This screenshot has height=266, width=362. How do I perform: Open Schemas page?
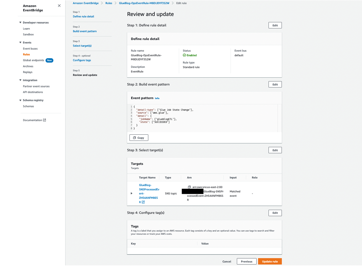tap(29, 106)
